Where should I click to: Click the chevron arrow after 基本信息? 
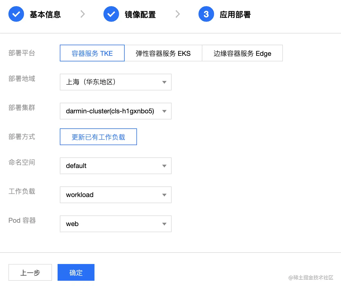tap(82, 14)
